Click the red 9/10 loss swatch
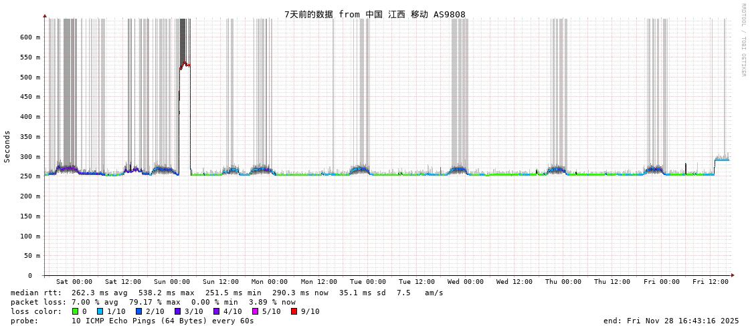 pos(294,311)
